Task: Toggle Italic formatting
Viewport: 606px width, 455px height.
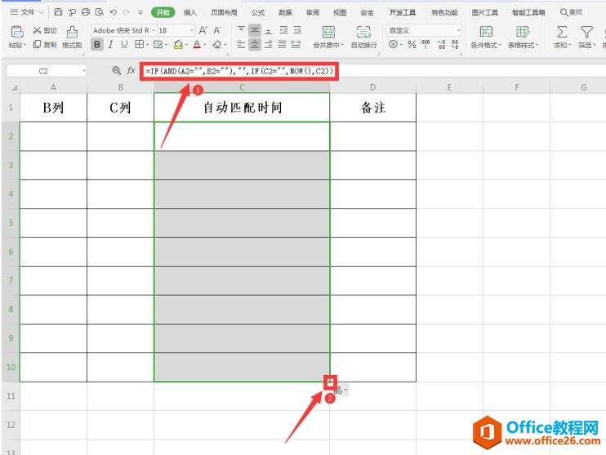Action: [x=110, y=45]
